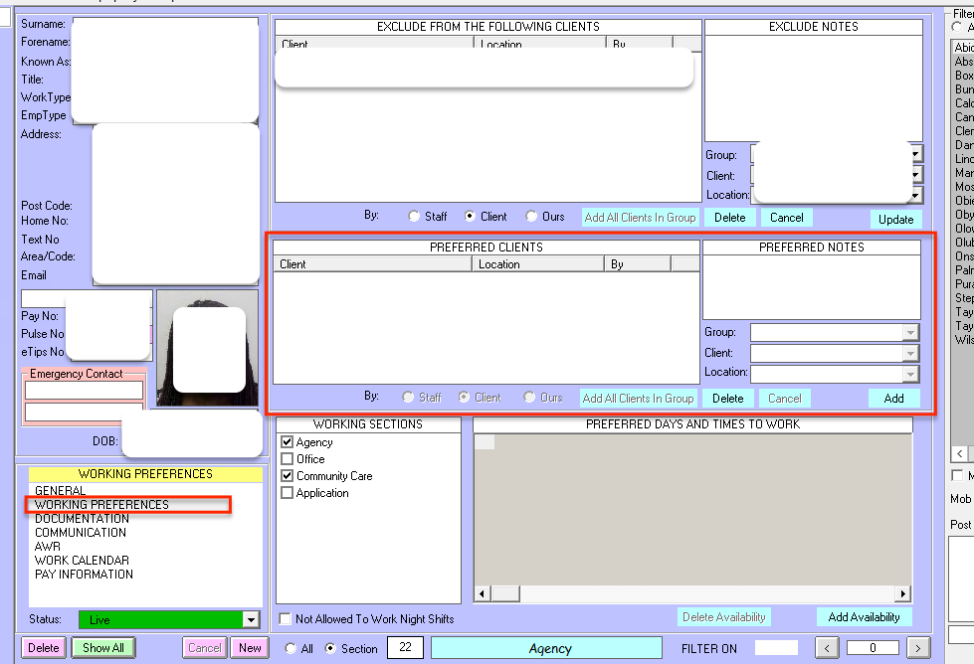
Task: Click left scroll arrow in Preferred Days grid
Action: click(483, 593)
